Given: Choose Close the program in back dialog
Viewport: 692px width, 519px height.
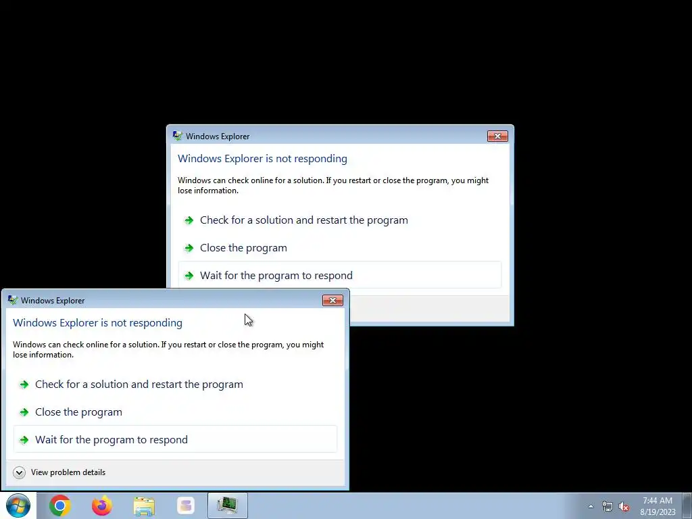Looking at the screenshot, I should 340,248.
